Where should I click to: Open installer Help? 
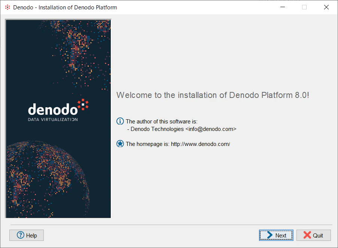pos(27,235)
